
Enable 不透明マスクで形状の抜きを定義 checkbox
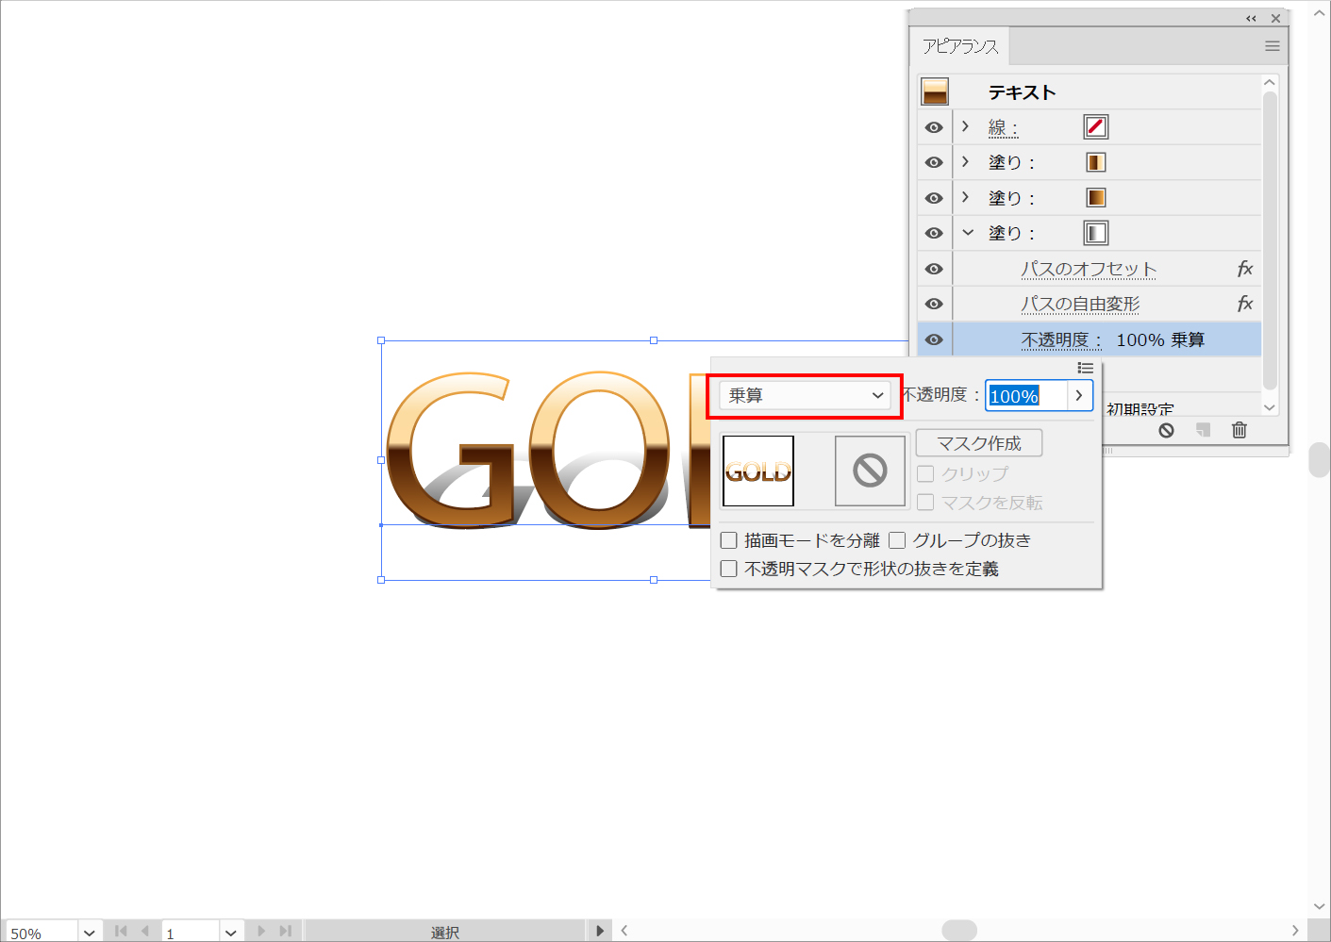(x=729, y=569)
